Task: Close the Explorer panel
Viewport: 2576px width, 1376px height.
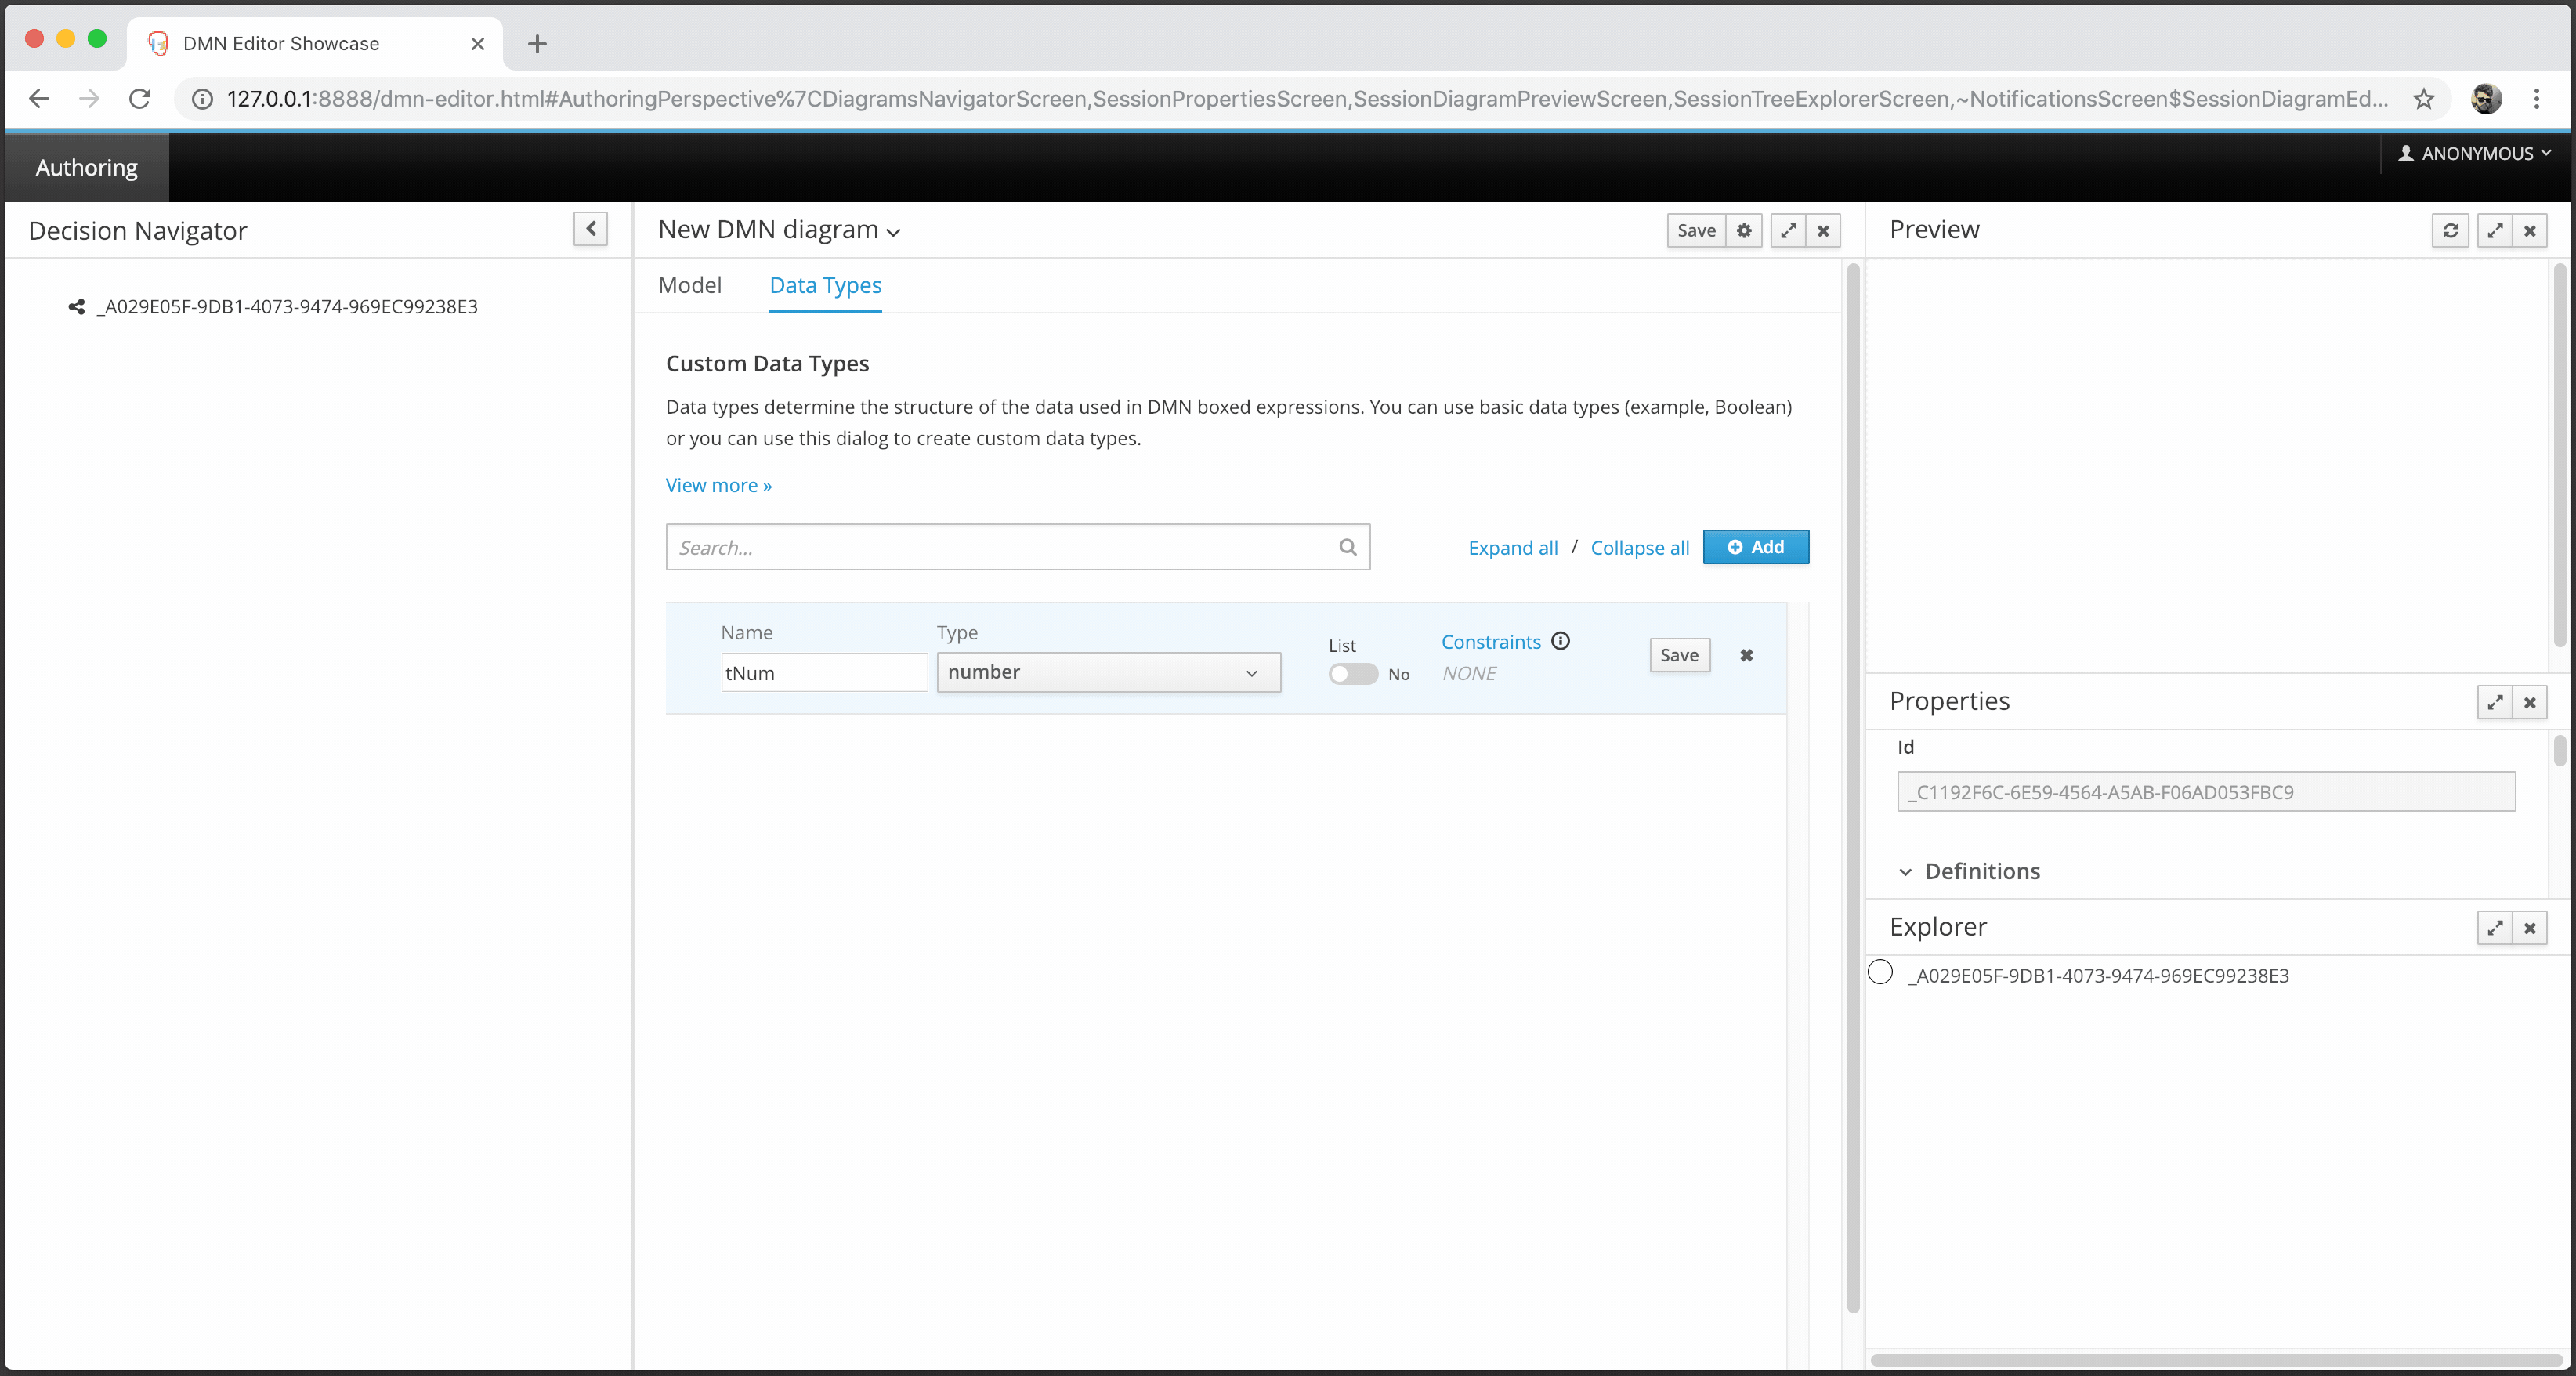Action: tap(2529, 928)
